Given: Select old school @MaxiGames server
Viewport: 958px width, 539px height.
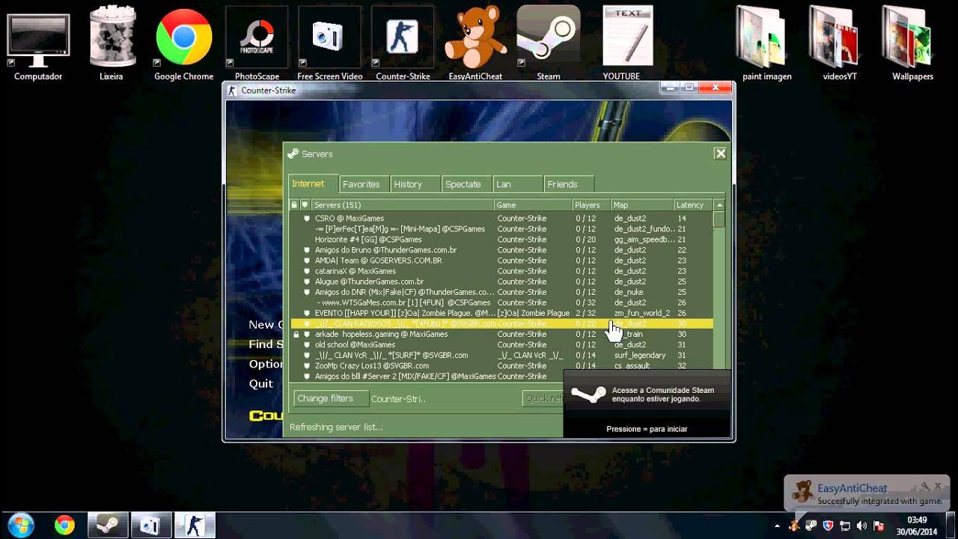Looking at the screenshot, I should [501, 344].
